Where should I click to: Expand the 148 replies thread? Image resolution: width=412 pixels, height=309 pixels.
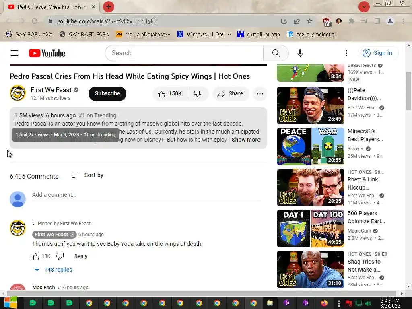click(x=54, y=270)
